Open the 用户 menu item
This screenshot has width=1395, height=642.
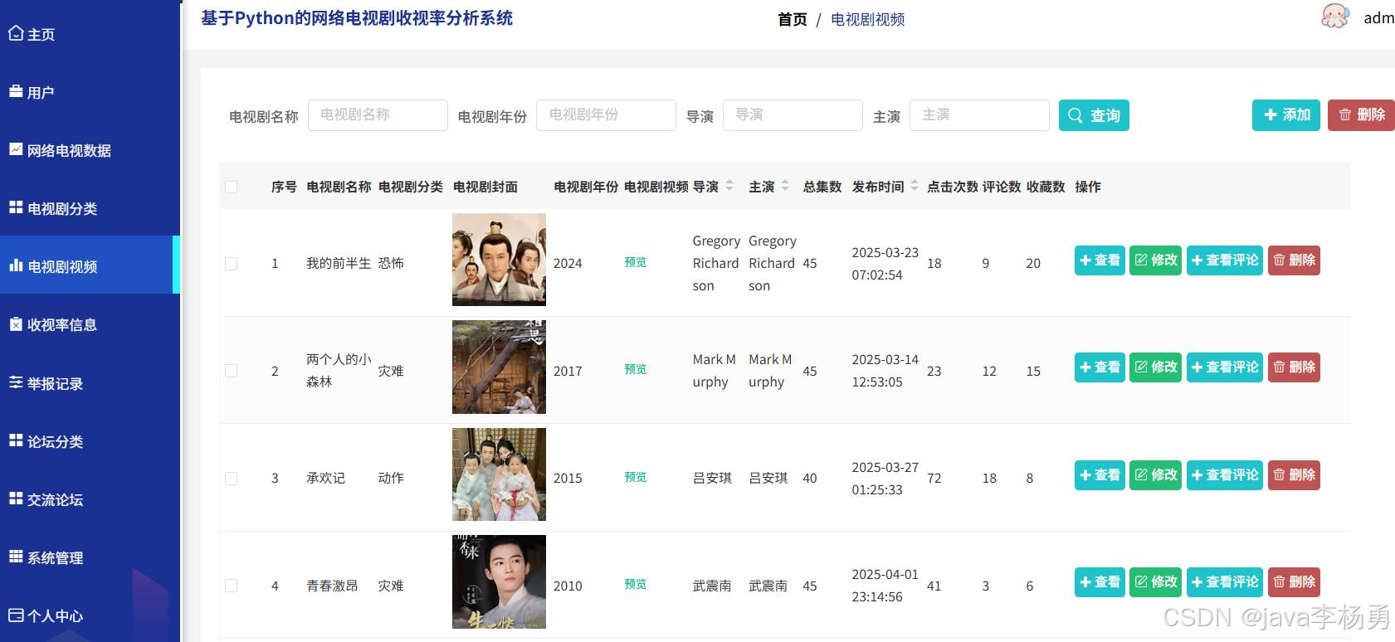tap(90, 92)
